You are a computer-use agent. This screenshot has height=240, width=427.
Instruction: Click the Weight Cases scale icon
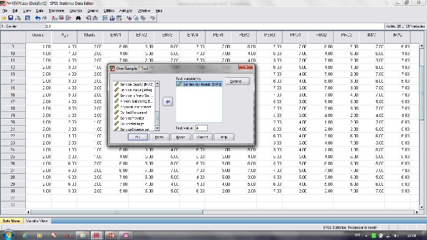click(112, 18)
